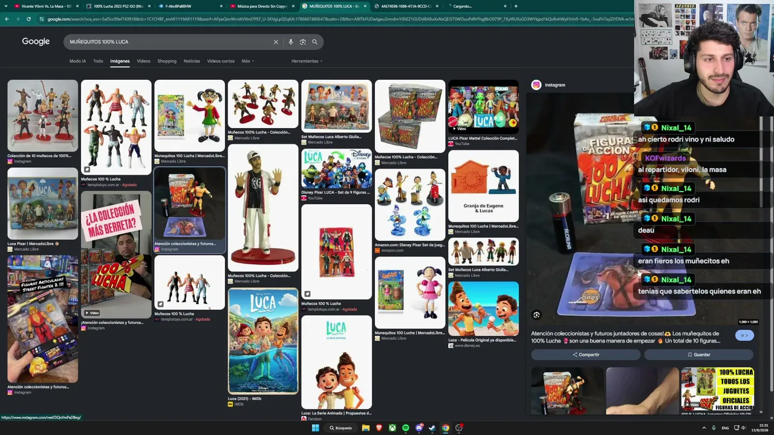
Task: Switch to the 'Todo' results tab
Action: 98,61
